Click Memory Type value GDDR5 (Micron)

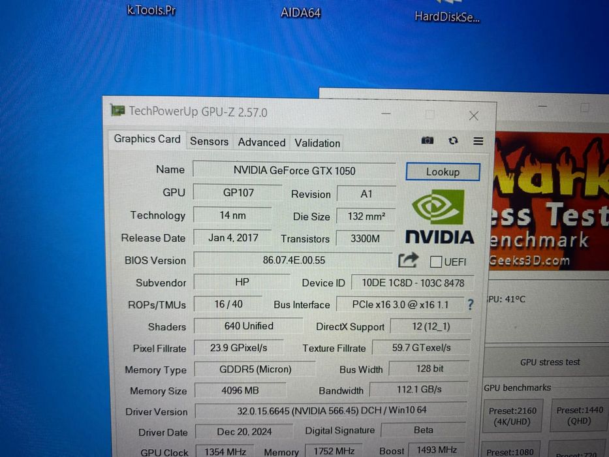click(x=255, y=369)
